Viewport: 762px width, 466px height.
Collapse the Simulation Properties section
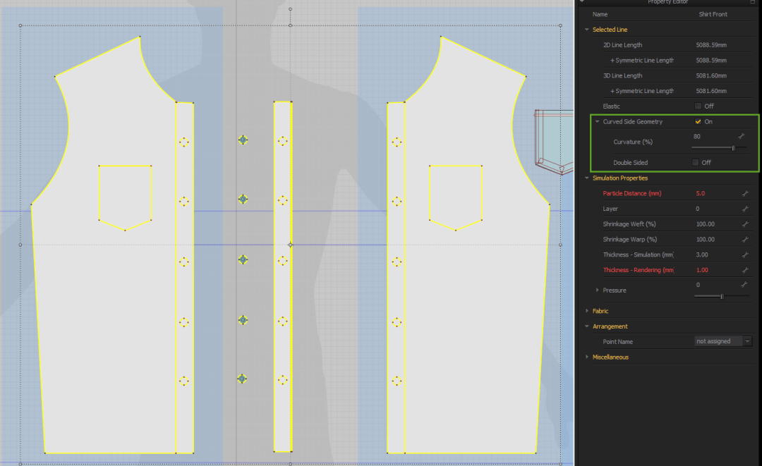(x=587, y=178)
